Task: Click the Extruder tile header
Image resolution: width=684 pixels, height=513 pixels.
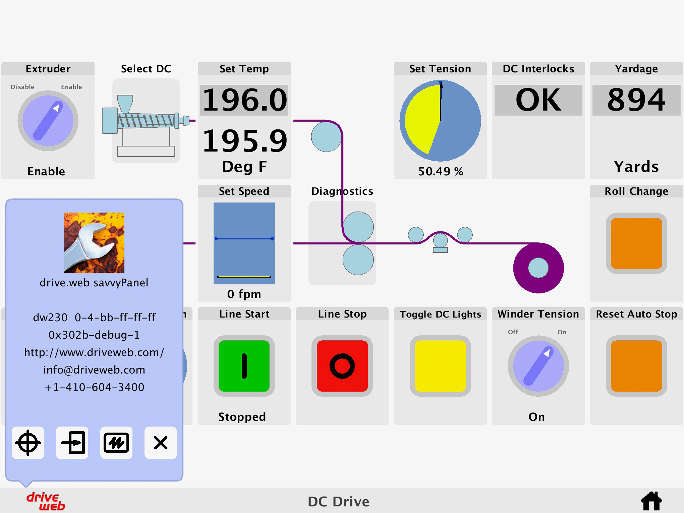Action: pos(48,69)
